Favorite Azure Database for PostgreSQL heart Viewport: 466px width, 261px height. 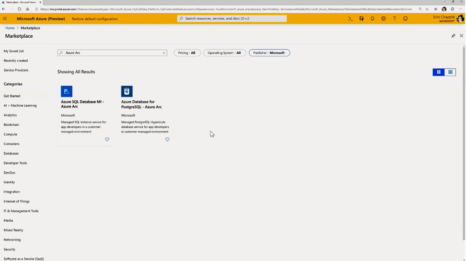click(167, 139)
